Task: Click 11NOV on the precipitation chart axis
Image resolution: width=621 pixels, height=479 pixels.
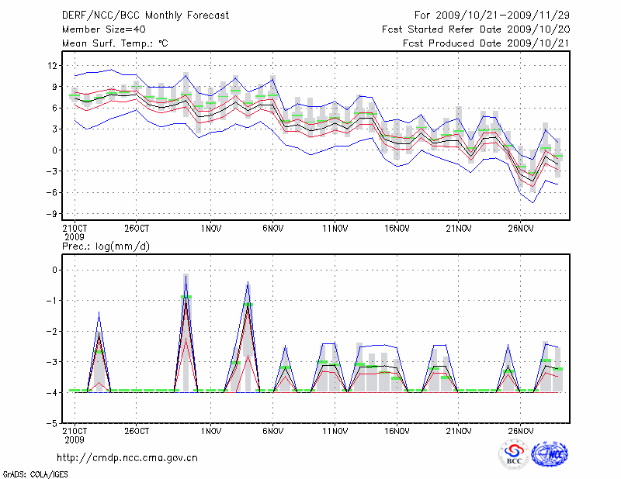Action: pyautogui.click(x=335, y=431)
